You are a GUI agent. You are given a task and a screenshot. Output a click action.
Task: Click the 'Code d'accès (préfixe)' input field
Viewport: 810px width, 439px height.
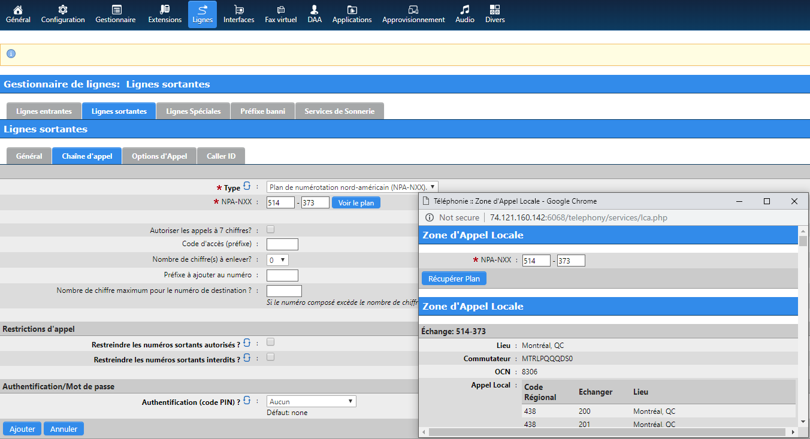282,244
